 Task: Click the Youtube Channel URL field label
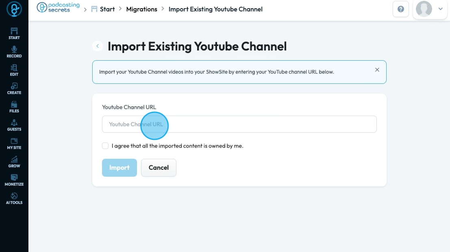[x=129, y=107]
